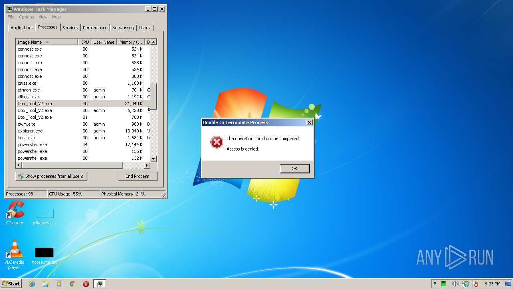Sort processes by CPU column
Screen dimensions: 513x289
point(85,42)
